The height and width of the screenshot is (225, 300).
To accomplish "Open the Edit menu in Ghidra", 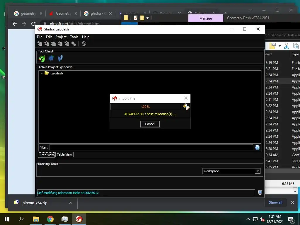I will pyautogui.click(x=49, y=37).
